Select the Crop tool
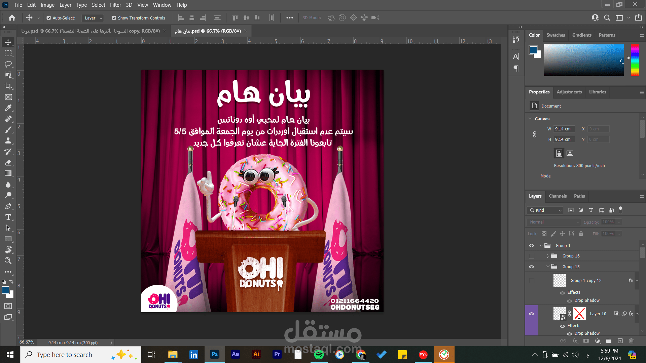This screenshot has width=646, height=363. [8, 86]
